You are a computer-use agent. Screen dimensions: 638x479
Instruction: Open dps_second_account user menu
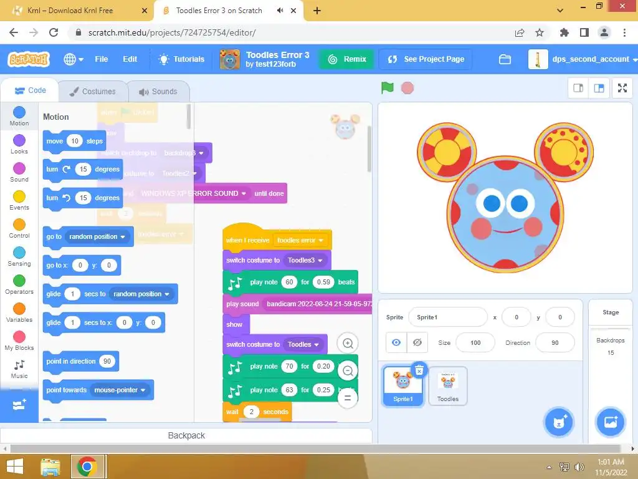(x=583, y=59)
